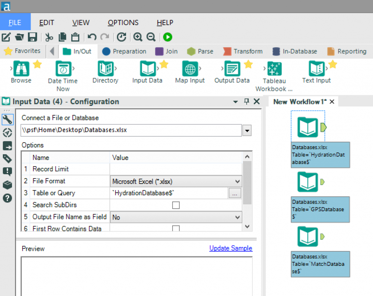Click the Update Sample link
This screenshot has height=296, width=373.
(x=231, y=248)
